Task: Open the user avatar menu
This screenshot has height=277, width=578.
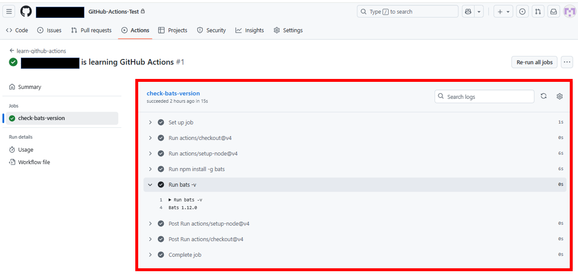Action: click(x=570, y=12)
